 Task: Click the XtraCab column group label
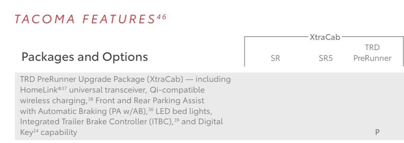(325, 37)
